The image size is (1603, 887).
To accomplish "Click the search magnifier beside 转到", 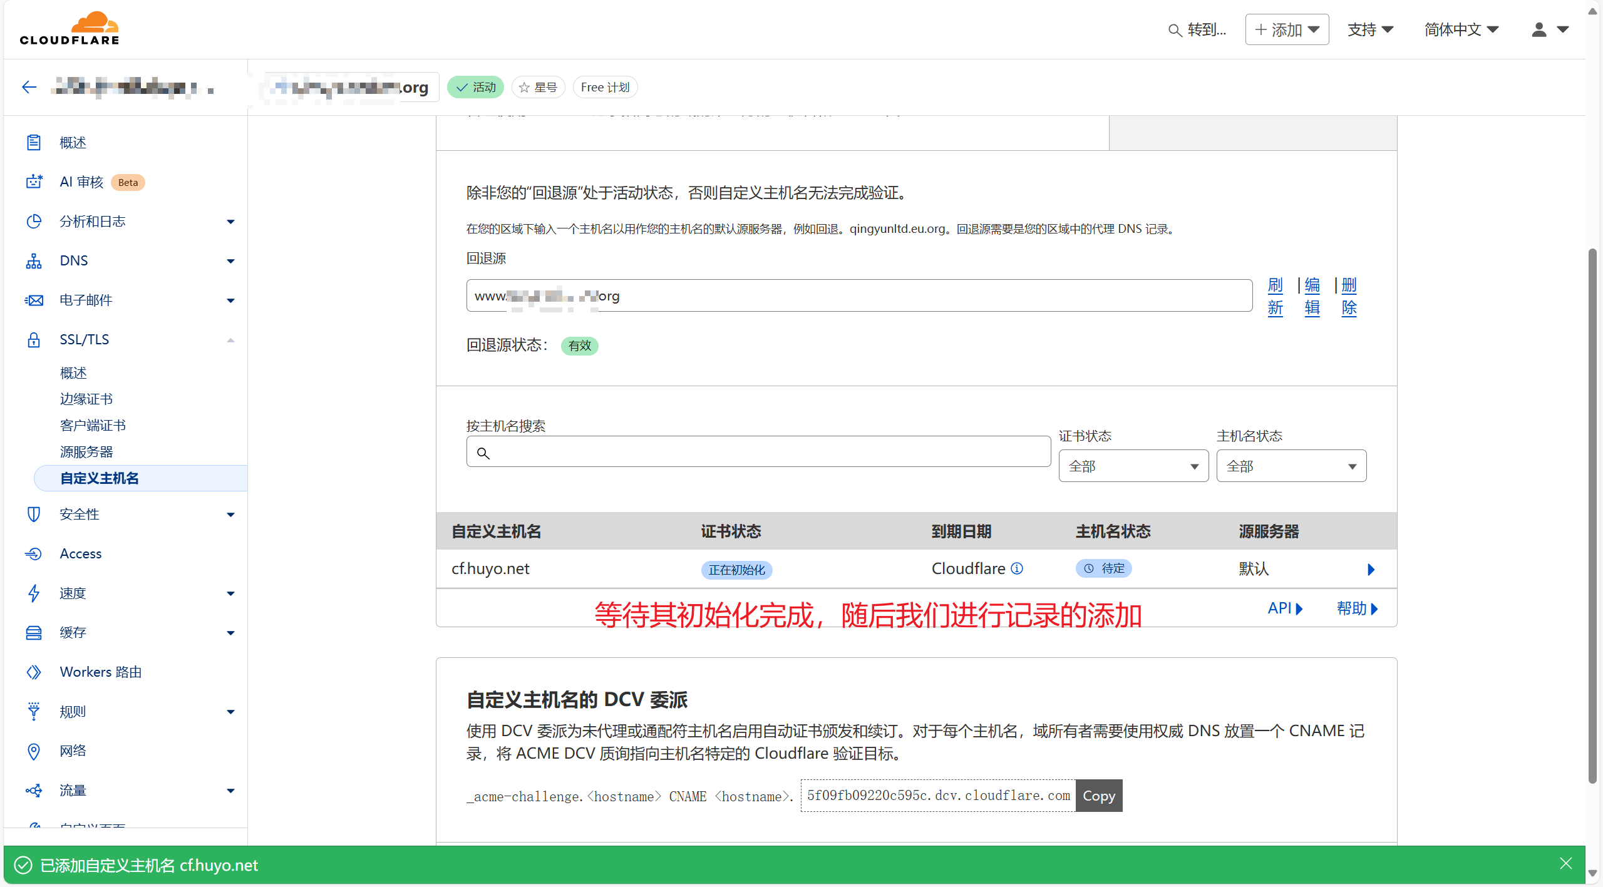I will pyautogui.click(x=1175, y=30).
